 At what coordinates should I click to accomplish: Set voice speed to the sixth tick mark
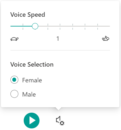[x=85, y=27]
